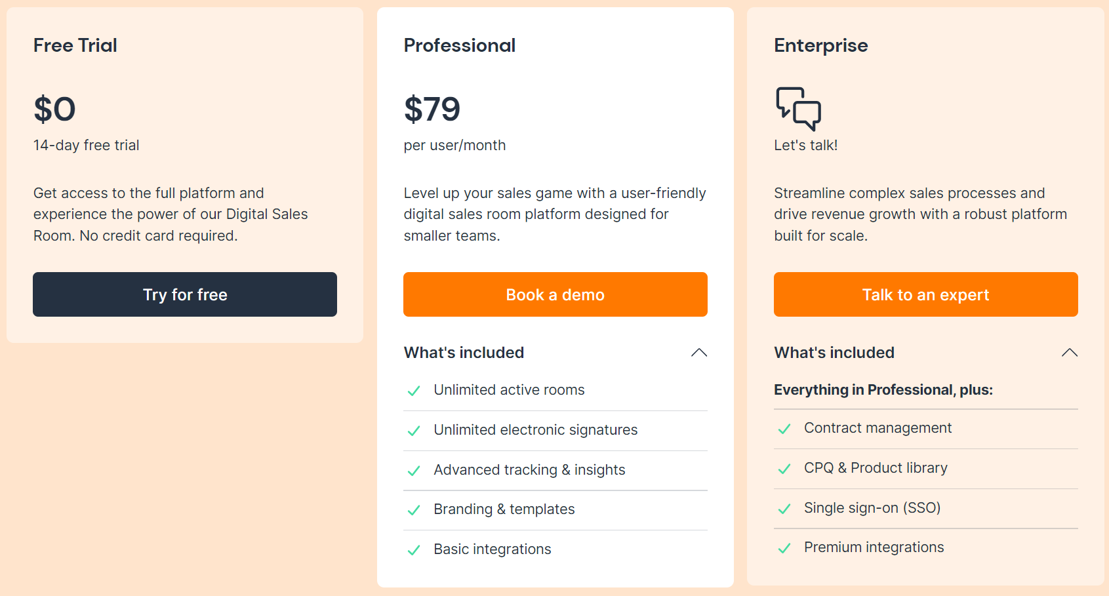Click the checkmark beside Contract management
The height and width of the screenshot is (596, 1109).
(x=784, y=429)
